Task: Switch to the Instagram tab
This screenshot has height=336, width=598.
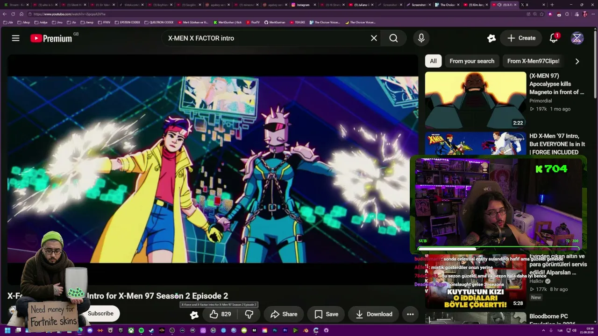Action: 303,5
